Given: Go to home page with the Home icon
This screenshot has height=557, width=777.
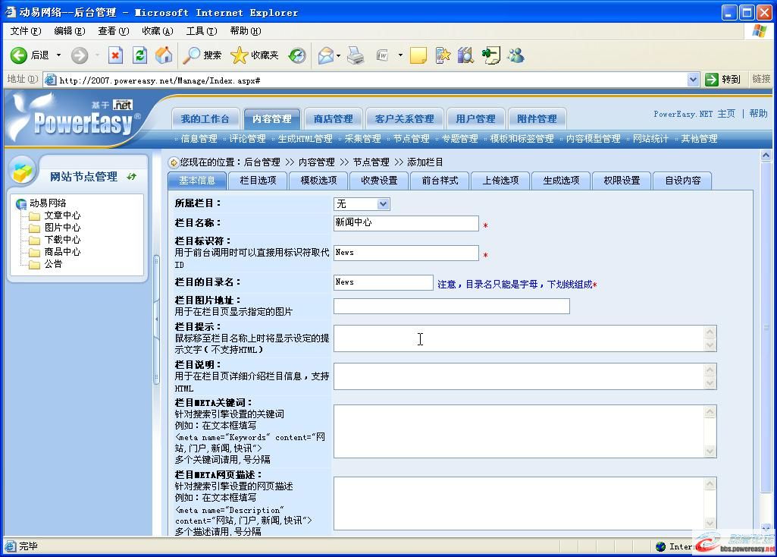Looking at the screenshot, I should (x=164, y=55).
